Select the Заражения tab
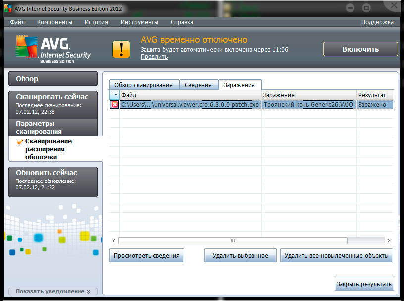The width and height of the screenshot is (404, 301). 240,85
